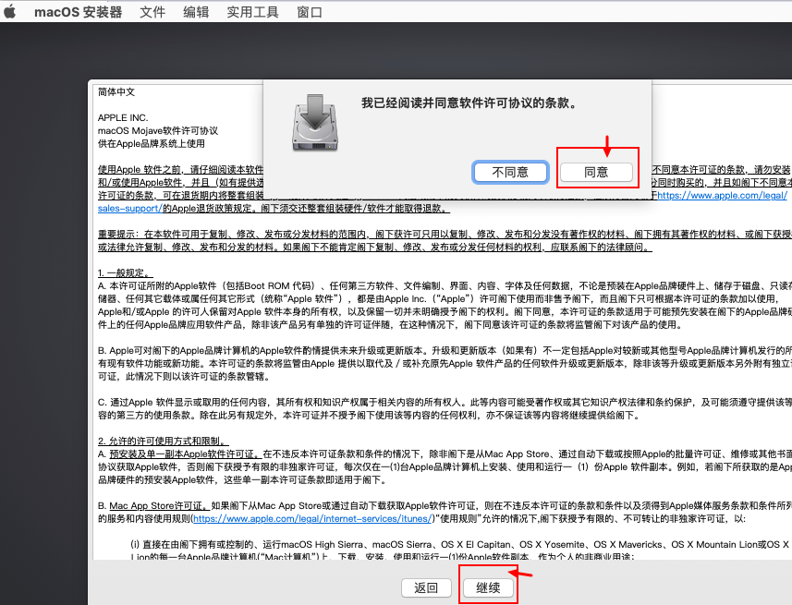The width and height of the screenshot is (792, 605).
Task: Click the underlined Mac App Store许可证 text
Action: [159, 505]
